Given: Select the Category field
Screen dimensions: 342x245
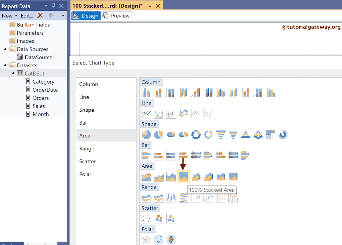Looking at the screenshot, I should [43, 82].
